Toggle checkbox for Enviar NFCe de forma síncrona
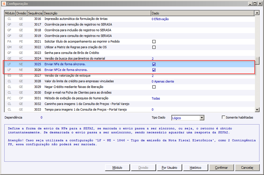 point(154,70)
